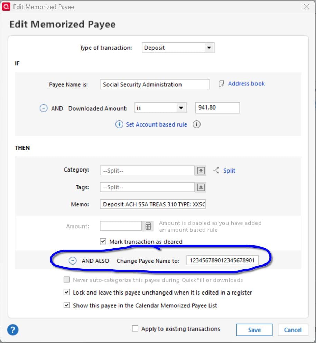Remove the Change Payee Name rule minus icon
Image resolution: width=316 pixels, height=343 pixels.
point(73,261)
